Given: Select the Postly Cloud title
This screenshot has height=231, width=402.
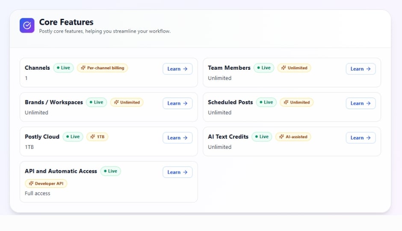Looking at the screenshot, I should pos(42,136).
